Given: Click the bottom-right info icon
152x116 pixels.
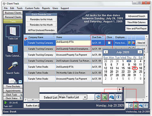Looking at the screenshot, I should click(x=146, y=105).
